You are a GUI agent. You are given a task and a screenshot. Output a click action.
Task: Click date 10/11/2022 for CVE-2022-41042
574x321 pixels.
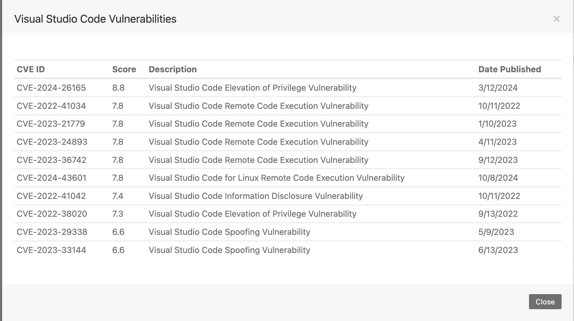pos(499,196)
